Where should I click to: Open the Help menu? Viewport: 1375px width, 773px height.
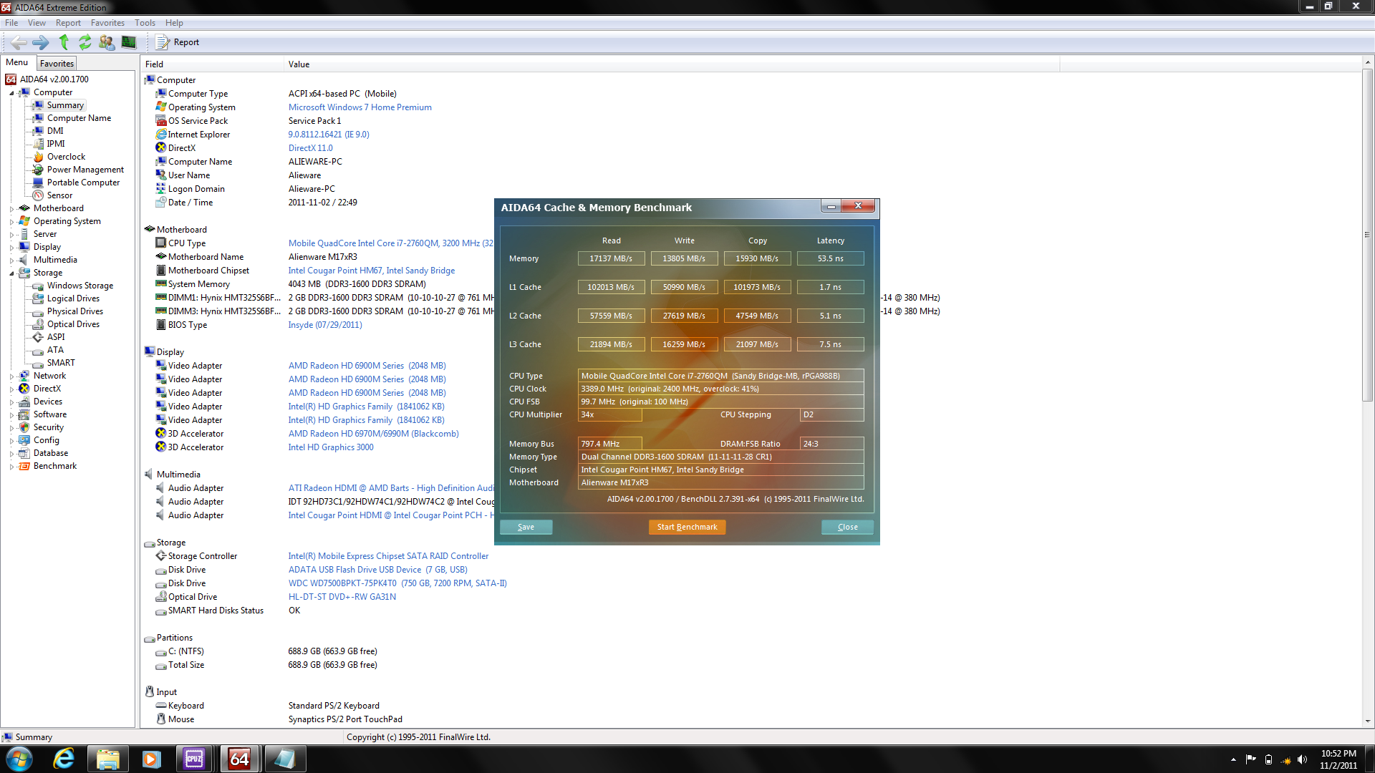pyautogui.click(x=174, y=23)
